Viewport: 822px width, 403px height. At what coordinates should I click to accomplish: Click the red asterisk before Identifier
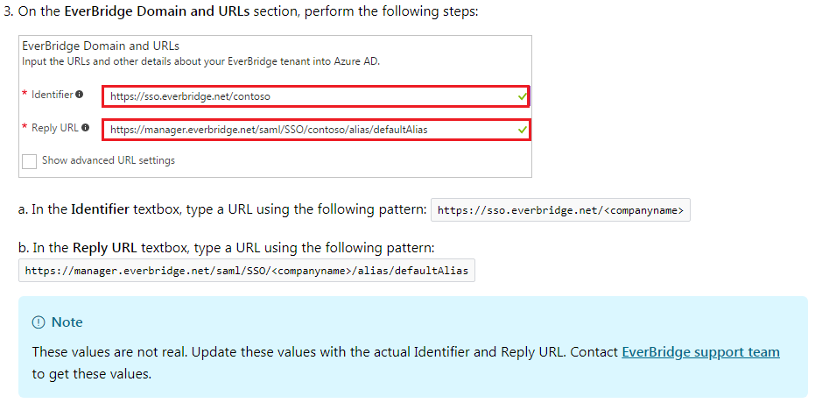coord(25,95)
